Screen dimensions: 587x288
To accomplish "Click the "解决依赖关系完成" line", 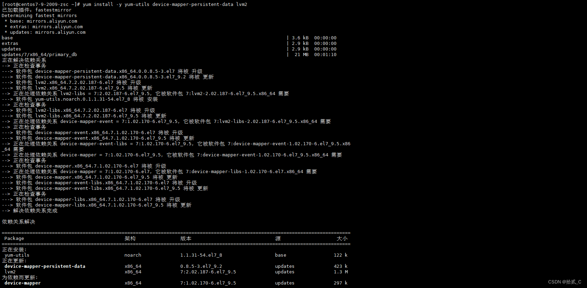I will tap(30, 211).
